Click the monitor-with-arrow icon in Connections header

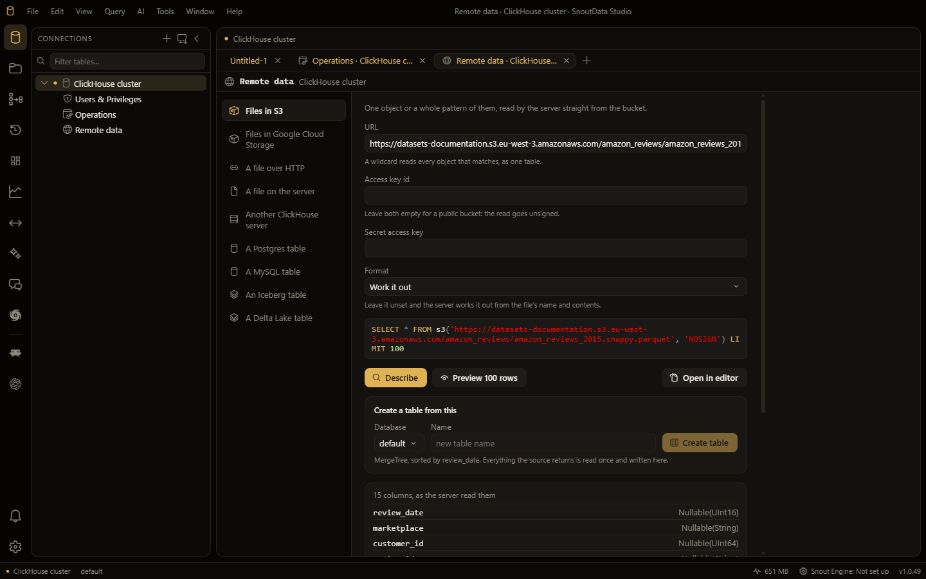pos(182,39)
